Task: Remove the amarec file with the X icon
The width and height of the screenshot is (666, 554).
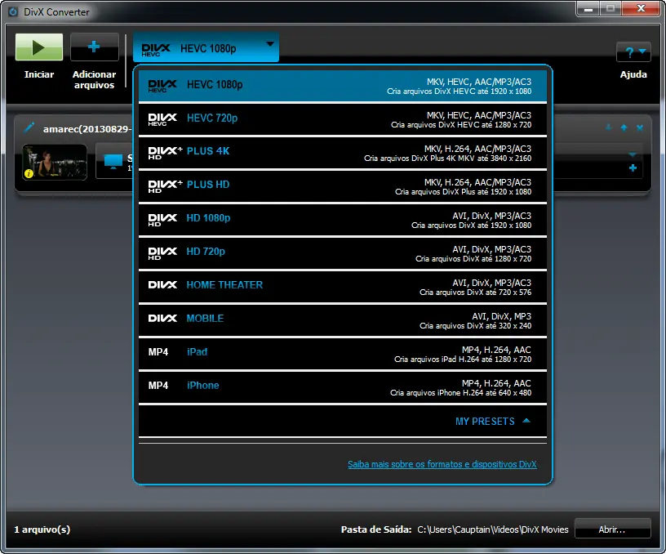Action: coord(640,127)
